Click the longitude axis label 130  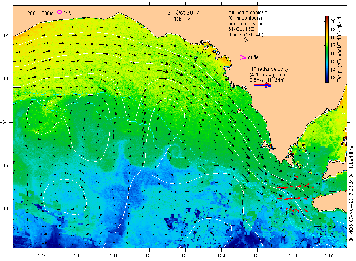[x=78, y=255]
